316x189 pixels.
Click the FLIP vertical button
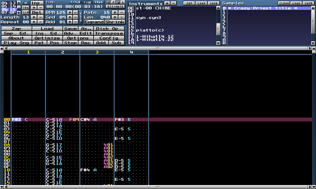pos(81,17)
